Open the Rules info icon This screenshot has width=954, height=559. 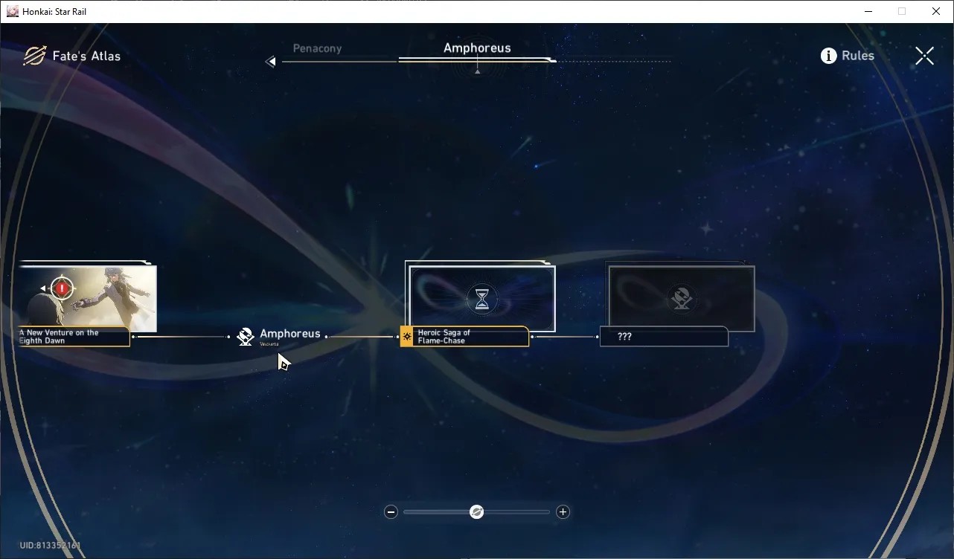[x=828, y=56]
